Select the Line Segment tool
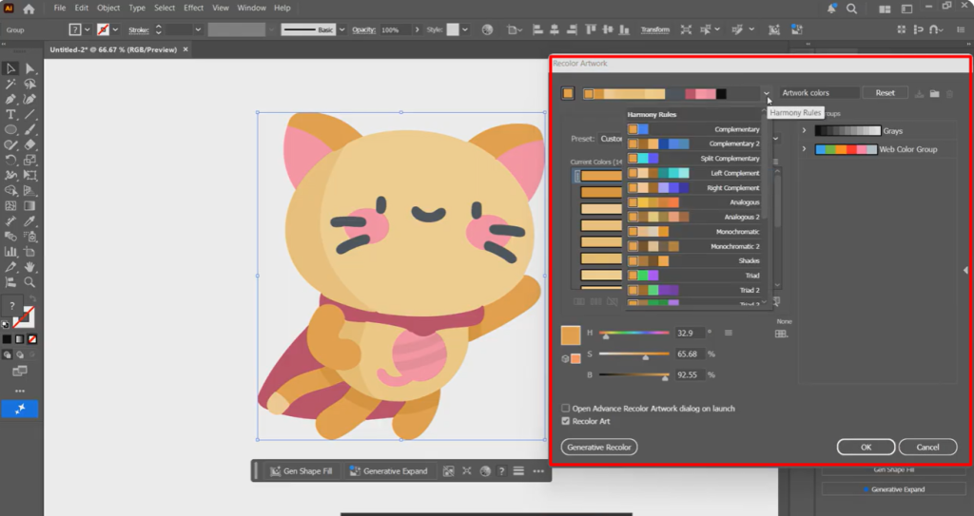 coord(29,115)
